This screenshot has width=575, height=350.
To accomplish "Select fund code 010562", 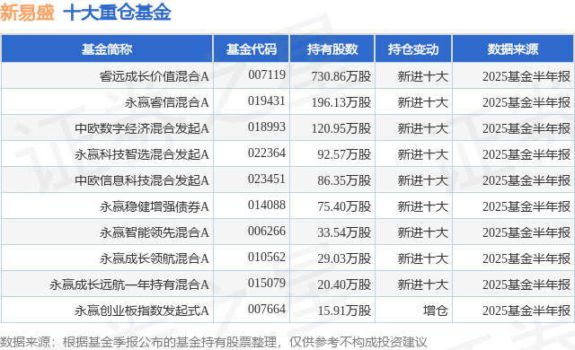I will pyautogui.click(x=267, y=257).
